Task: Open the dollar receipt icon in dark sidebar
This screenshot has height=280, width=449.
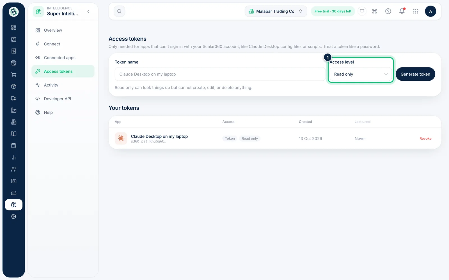Action: point(13,51)
